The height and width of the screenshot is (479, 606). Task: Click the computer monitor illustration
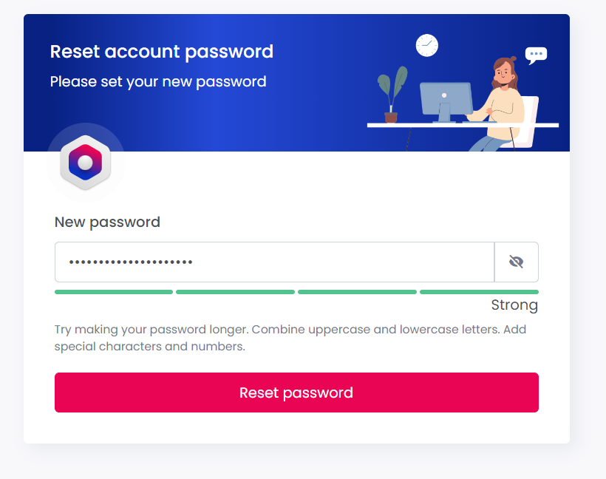coord(446,100)
